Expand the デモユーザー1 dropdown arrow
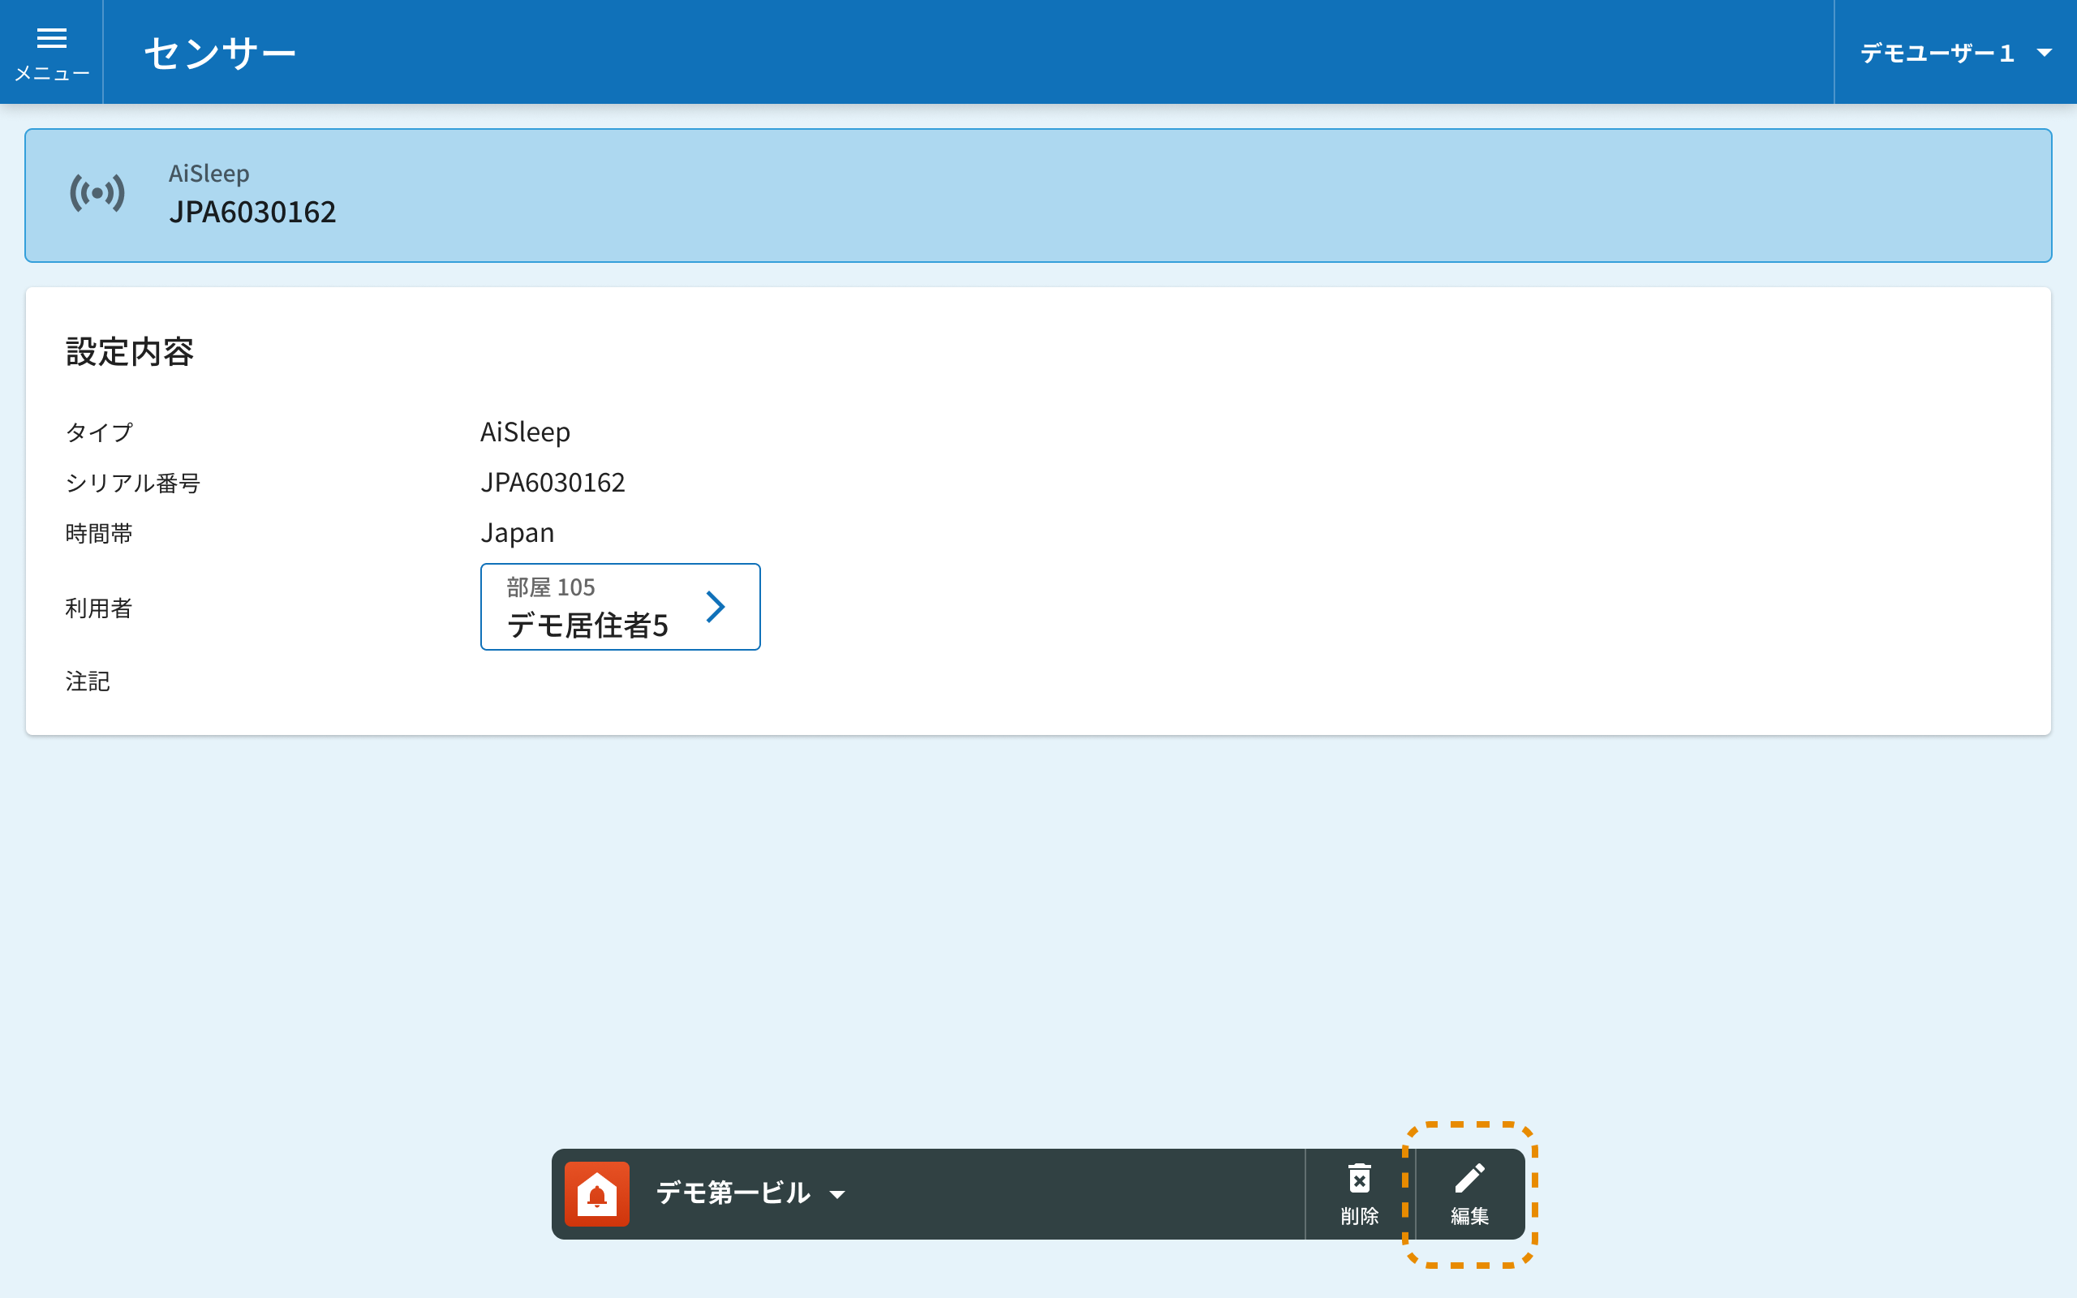Screen dimensions: 2077x1298 2045,54
